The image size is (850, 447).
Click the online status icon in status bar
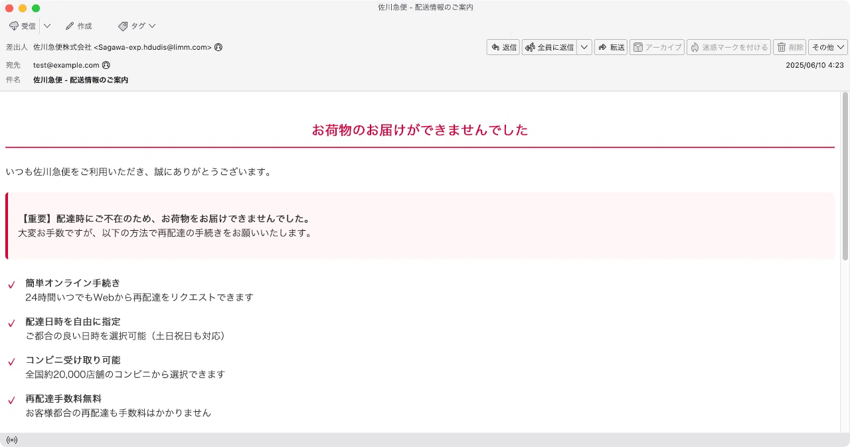point(11,440)
